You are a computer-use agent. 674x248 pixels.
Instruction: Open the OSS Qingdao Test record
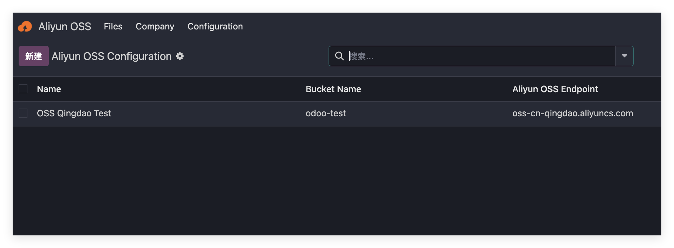74,113
